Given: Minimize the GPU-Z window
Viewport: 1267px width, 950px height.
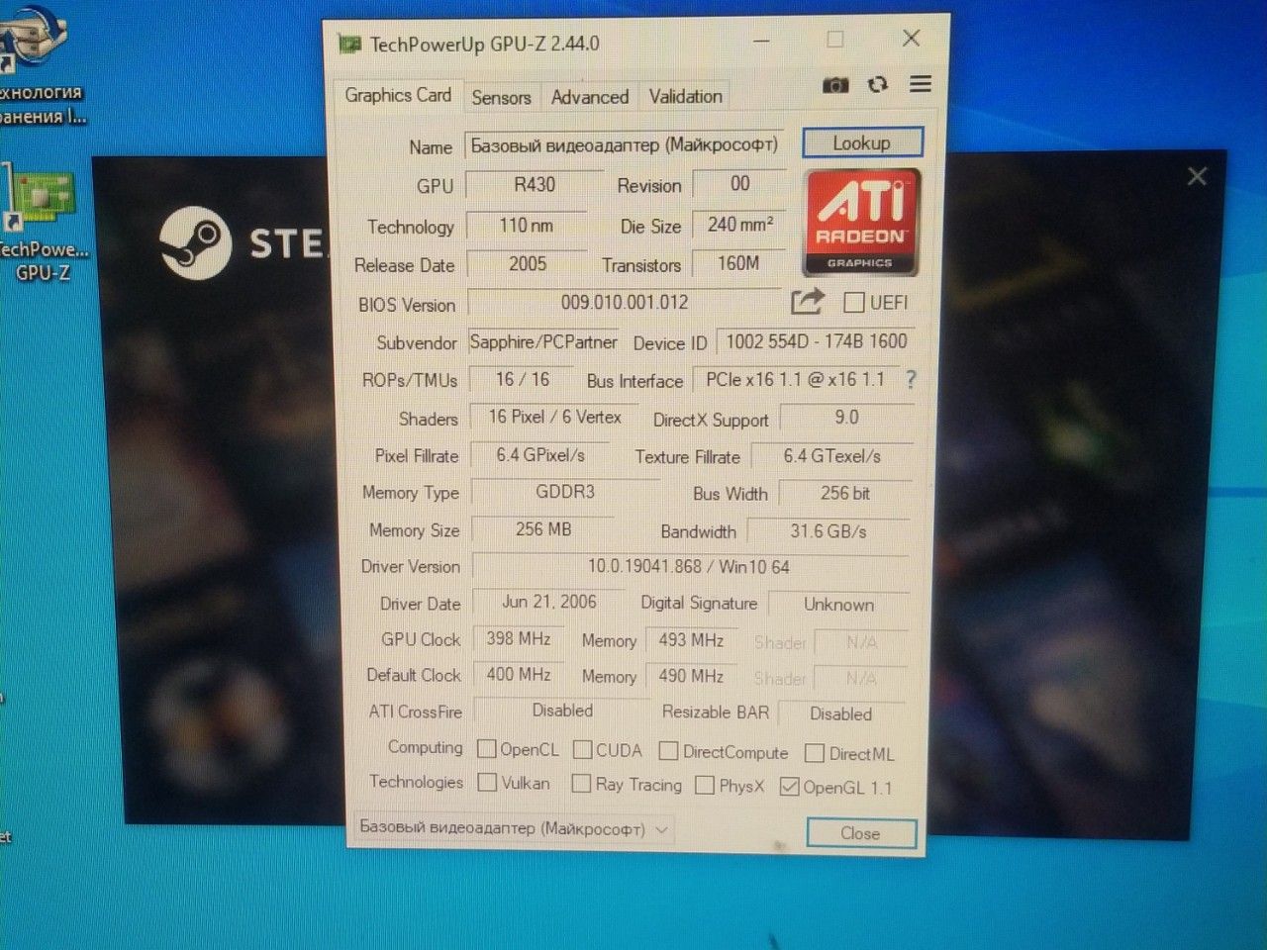Looking at the screenshot, I should tap(761, 42).
